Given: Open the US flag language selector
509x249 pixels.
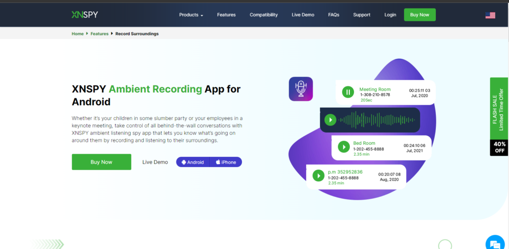Looking at the screenshot, I should (490, 15).
